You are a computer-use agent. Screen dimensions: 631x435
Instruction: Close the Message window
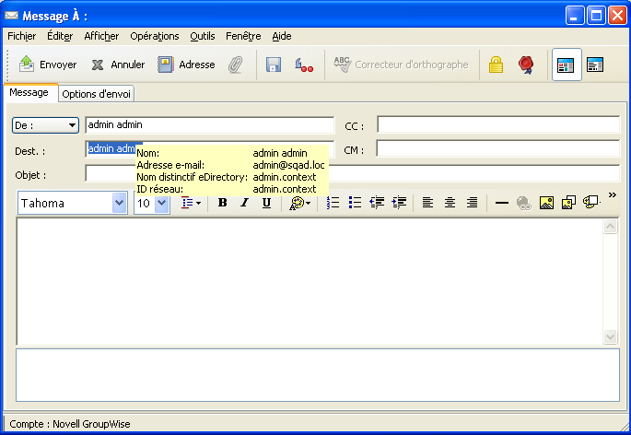pos(617,16)
